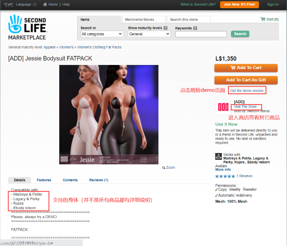287x246 pixels.
Task: Open Women's breadcrumb link
Action: pyautogui.click(x=66, y=47)
